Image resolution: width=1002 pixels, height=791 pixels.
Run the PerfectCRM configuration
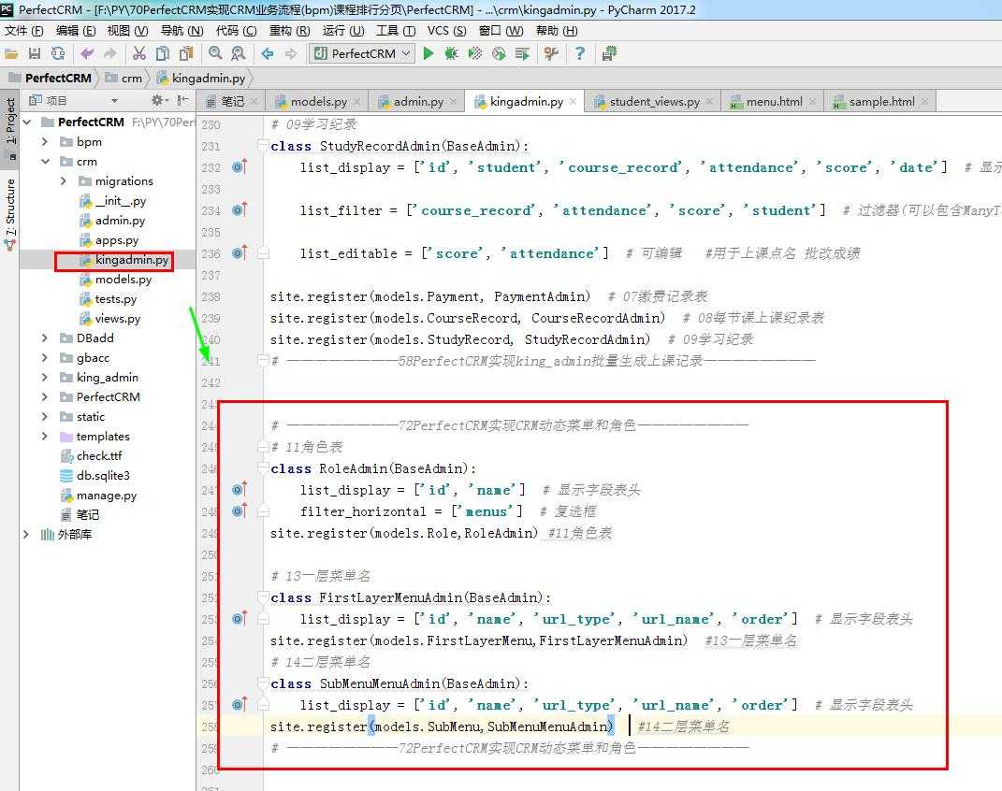click(x=428, y=53)
